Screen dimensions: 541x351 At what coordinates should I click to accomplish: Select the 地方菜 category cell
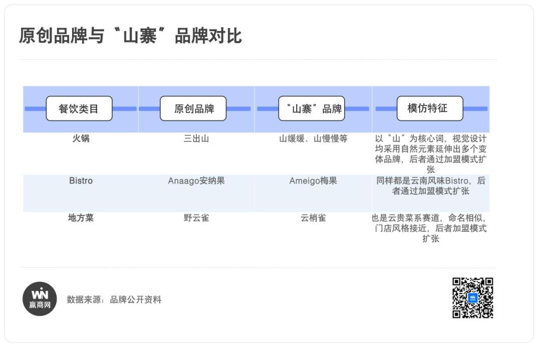click(81, 218)
